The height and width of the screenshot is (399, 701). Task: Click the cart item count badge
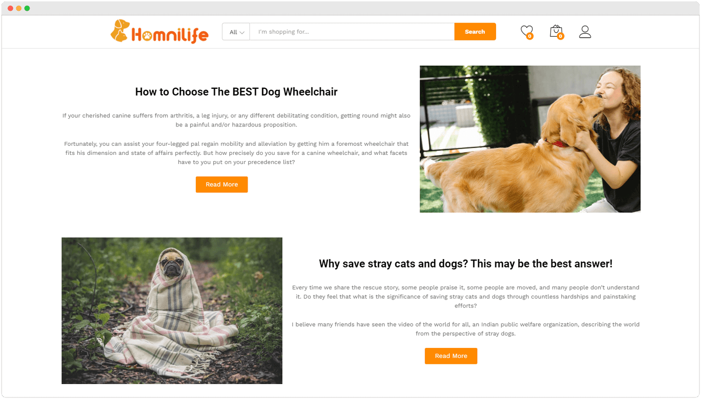[x=560, y=36]
